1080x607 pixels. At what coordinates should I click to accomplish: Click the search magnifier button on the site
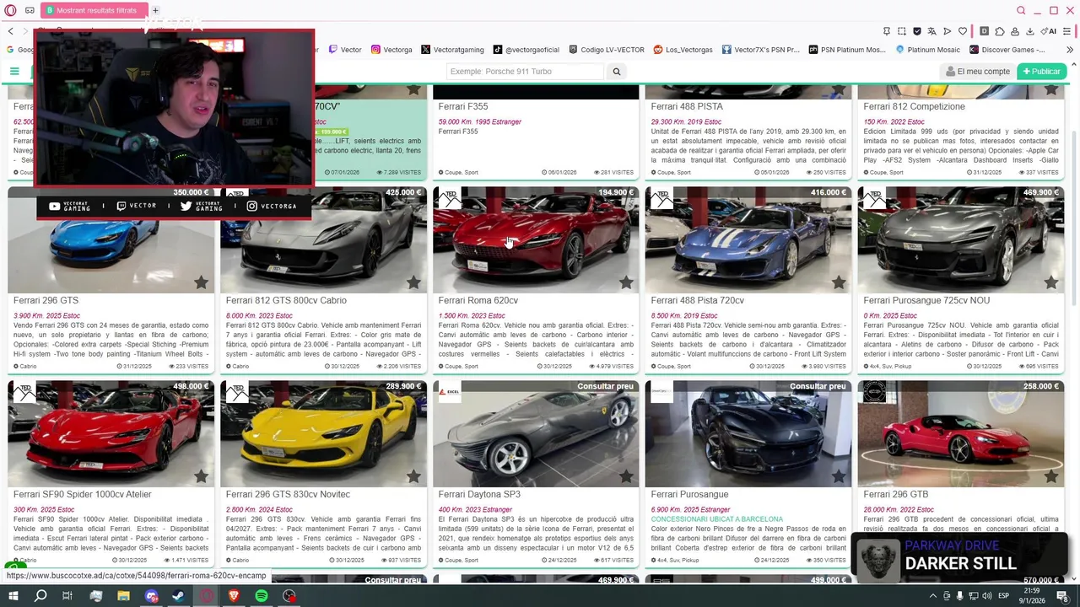click(x=617, y=72)
